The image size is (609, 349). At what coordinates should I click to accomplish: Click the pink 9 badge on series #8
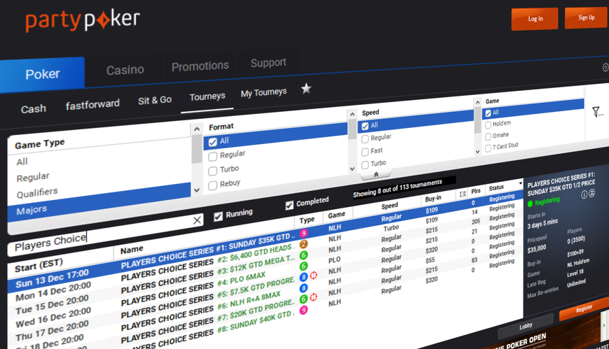pyautogui.click(x=304, y=310)
